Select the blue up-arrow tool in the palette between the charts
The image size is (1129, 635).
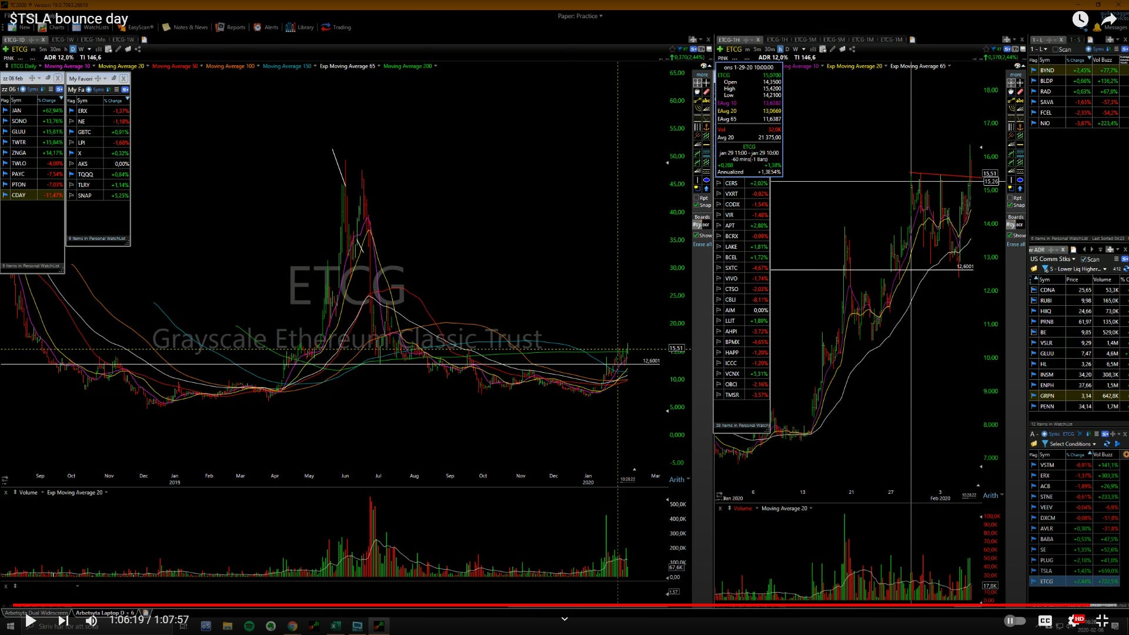click(706, 189)
